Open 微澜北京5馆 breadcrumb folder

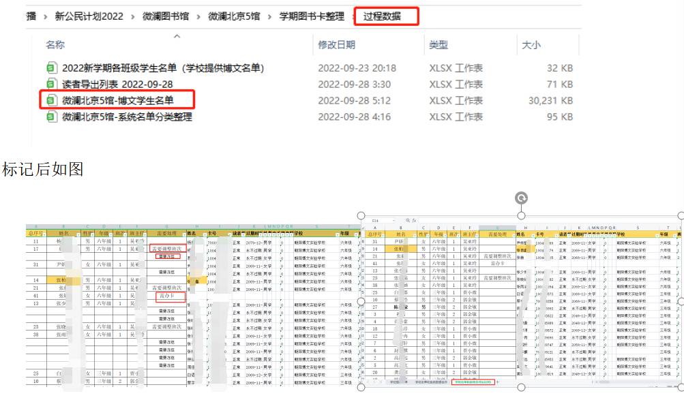click(x=235, y=16)
